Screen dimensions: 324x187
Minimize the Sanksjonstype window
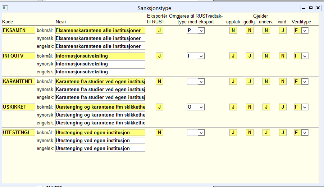click(x=304, y=8)
